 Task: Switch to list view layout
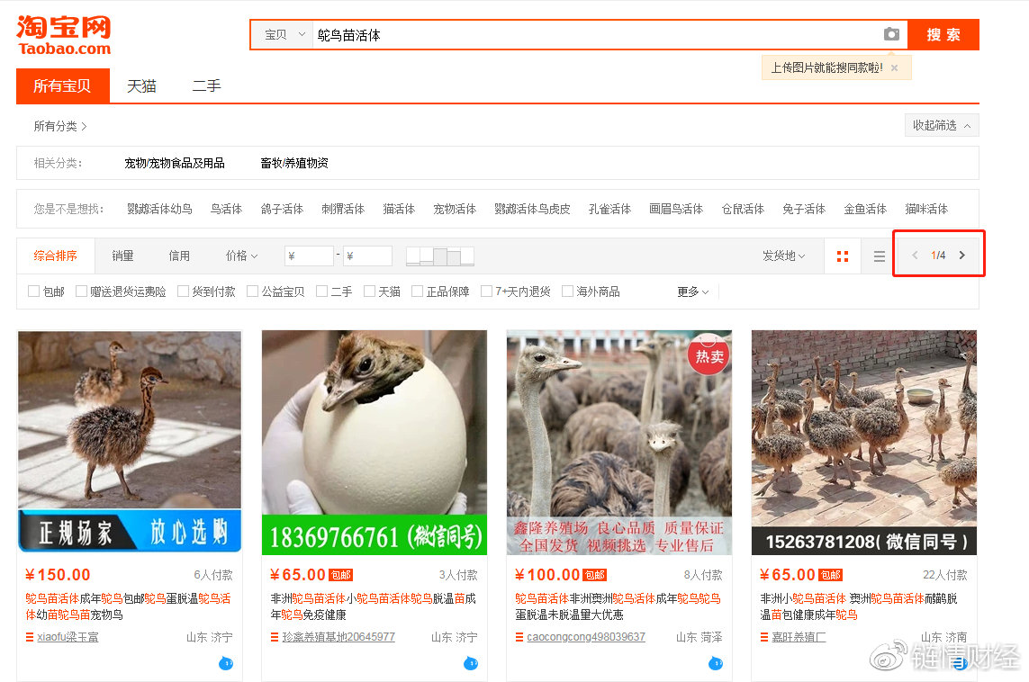(879, 256)
